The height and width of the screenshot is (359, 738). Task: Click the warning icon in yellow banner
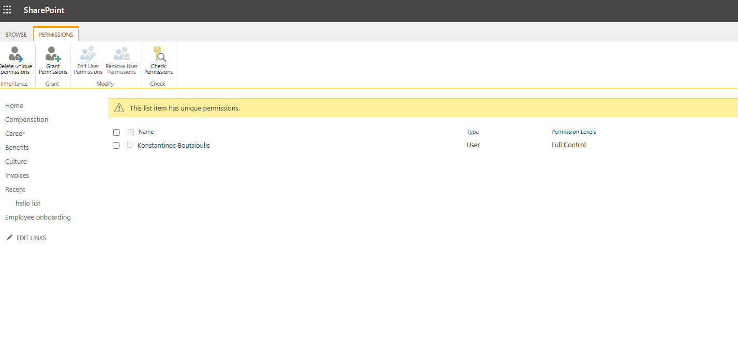(x=119, y=108)
